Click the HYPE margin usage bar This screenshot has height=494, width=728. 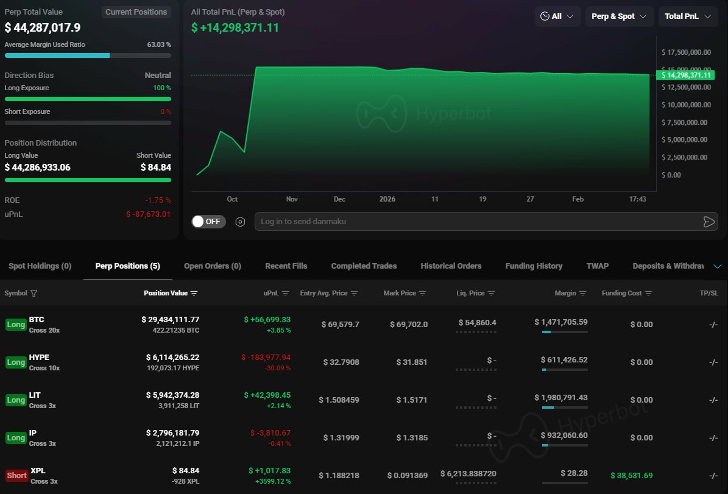[565, 370]
